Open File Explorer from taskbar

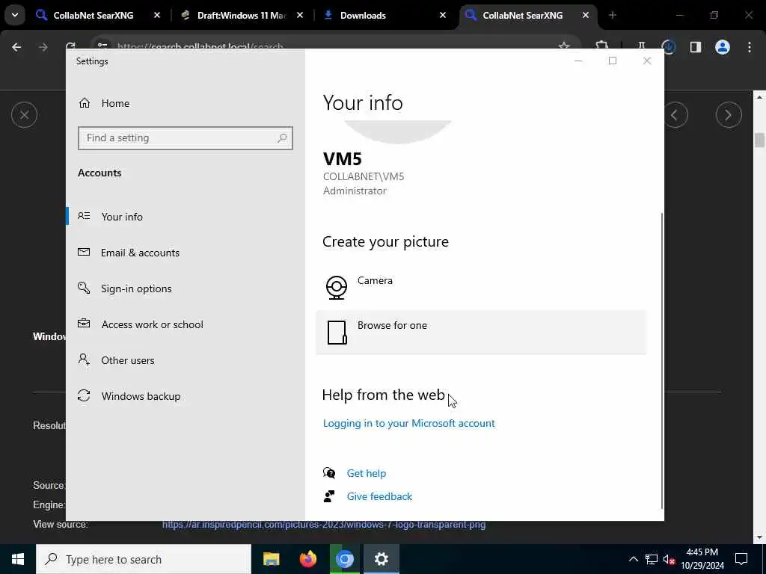click(271, 559)
